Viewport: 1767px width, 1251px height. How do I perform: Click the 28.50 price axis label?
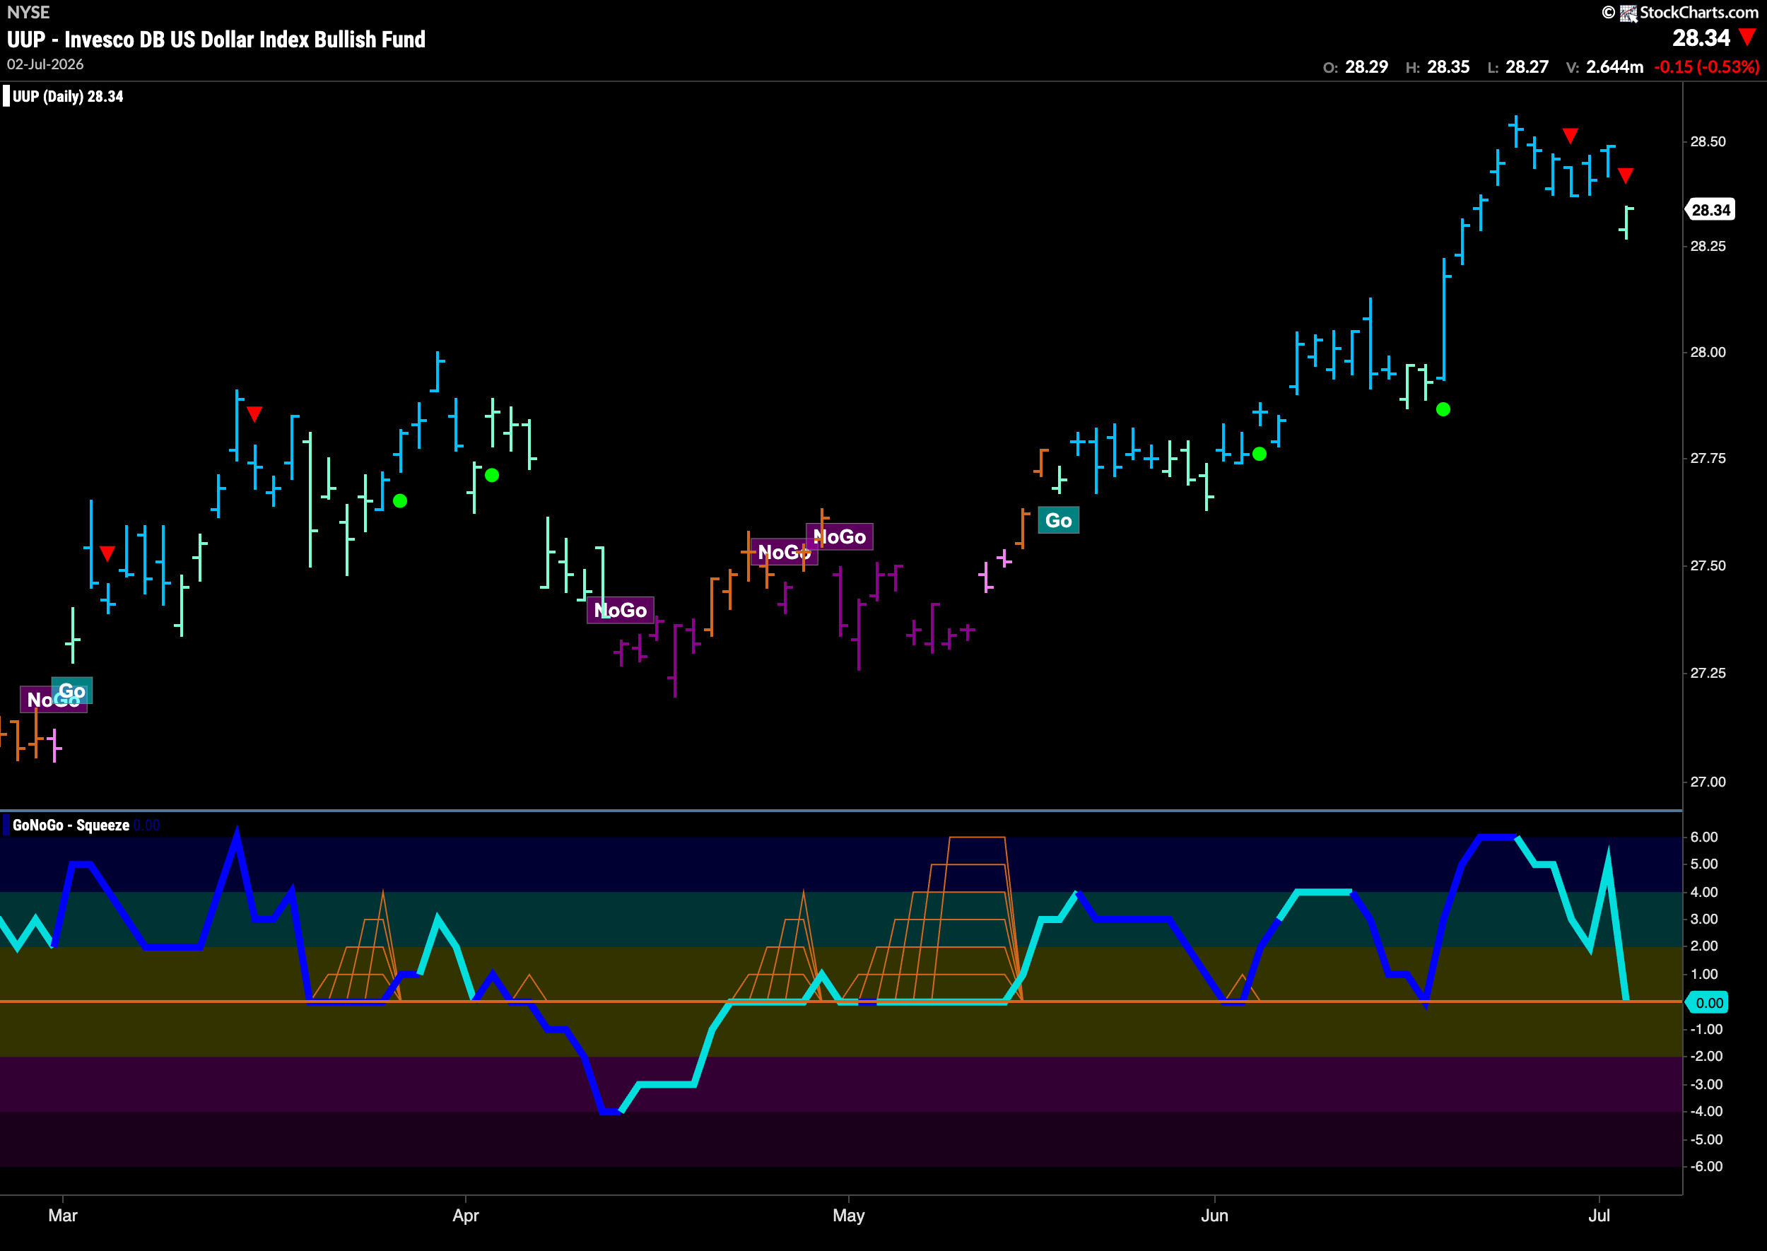coord(1708,142)
